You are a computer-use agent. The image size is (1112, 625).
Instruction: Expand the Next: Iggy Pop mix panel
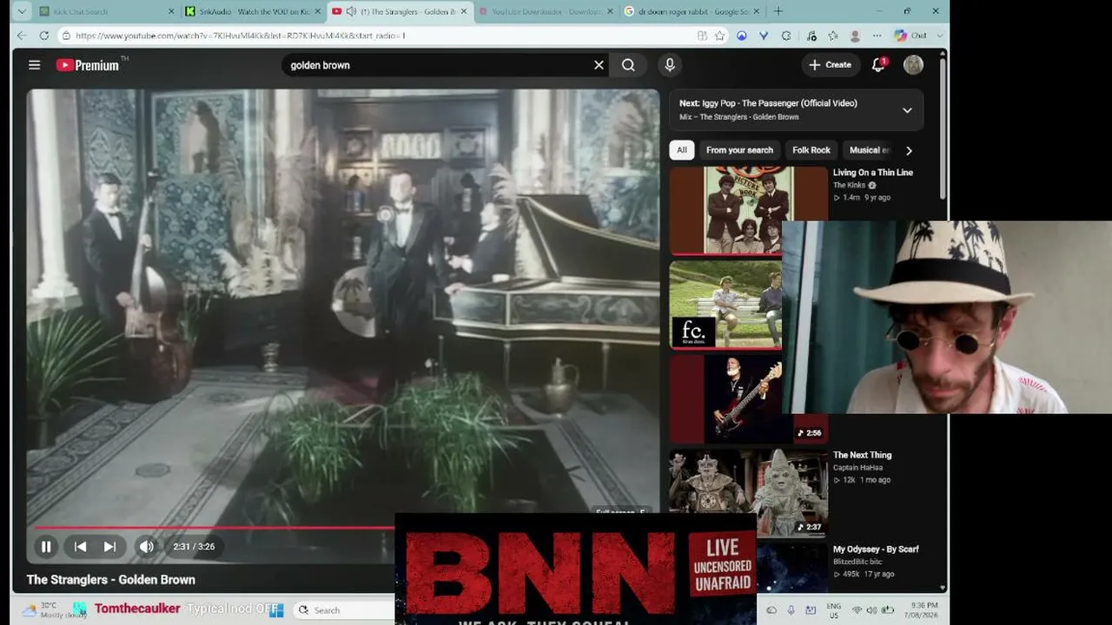[x=907, y=110]
